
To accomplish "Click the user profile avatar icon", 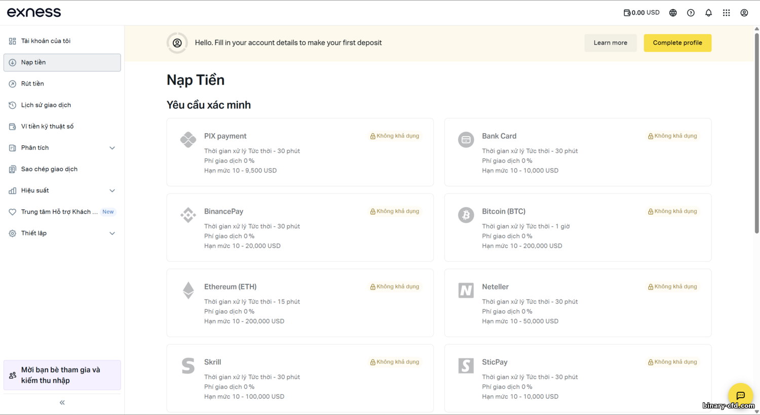I will (744, 13).
